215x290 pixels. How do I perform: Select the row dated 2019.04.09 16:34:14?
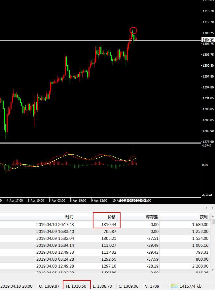105,245
